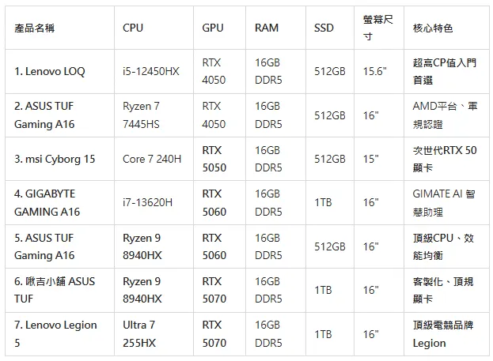This screenshot has width=493, height=361.
Task: Click the RTX 5050 GPU cell
Action: pos(214,159)
